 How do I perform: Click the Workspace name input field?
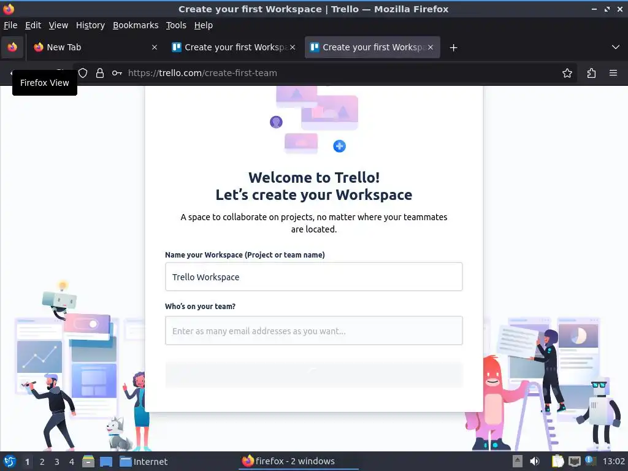click(x=313, y=277)
